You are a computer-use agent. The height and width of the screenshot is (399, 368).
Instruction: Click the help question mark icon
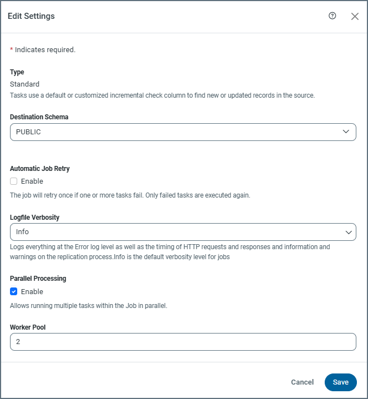(x=332, y=16)
